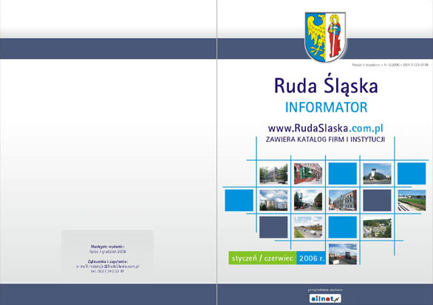Screen dimensions: 433x305
Task: Click the "Zgłoszenia i zapytania:" heading
Action: coord(108,261)
